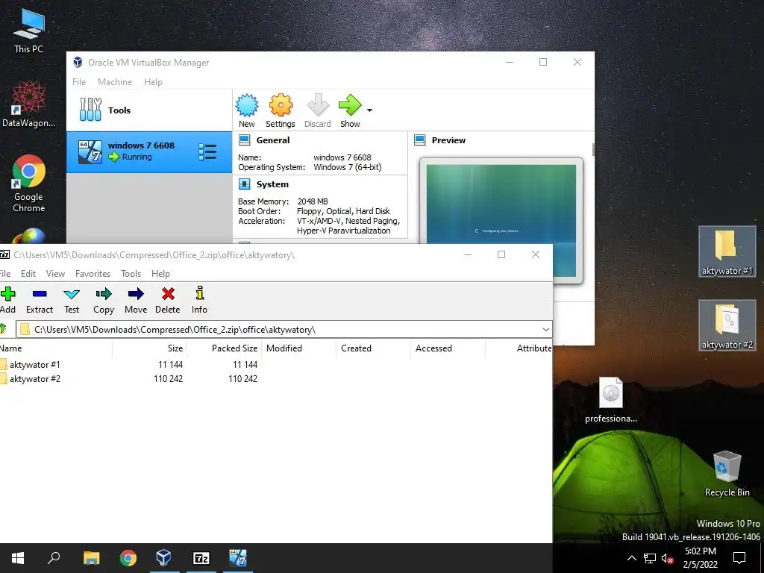
Task: Select the windows 7 6608 virtual machine
Action: pos(149,152)
